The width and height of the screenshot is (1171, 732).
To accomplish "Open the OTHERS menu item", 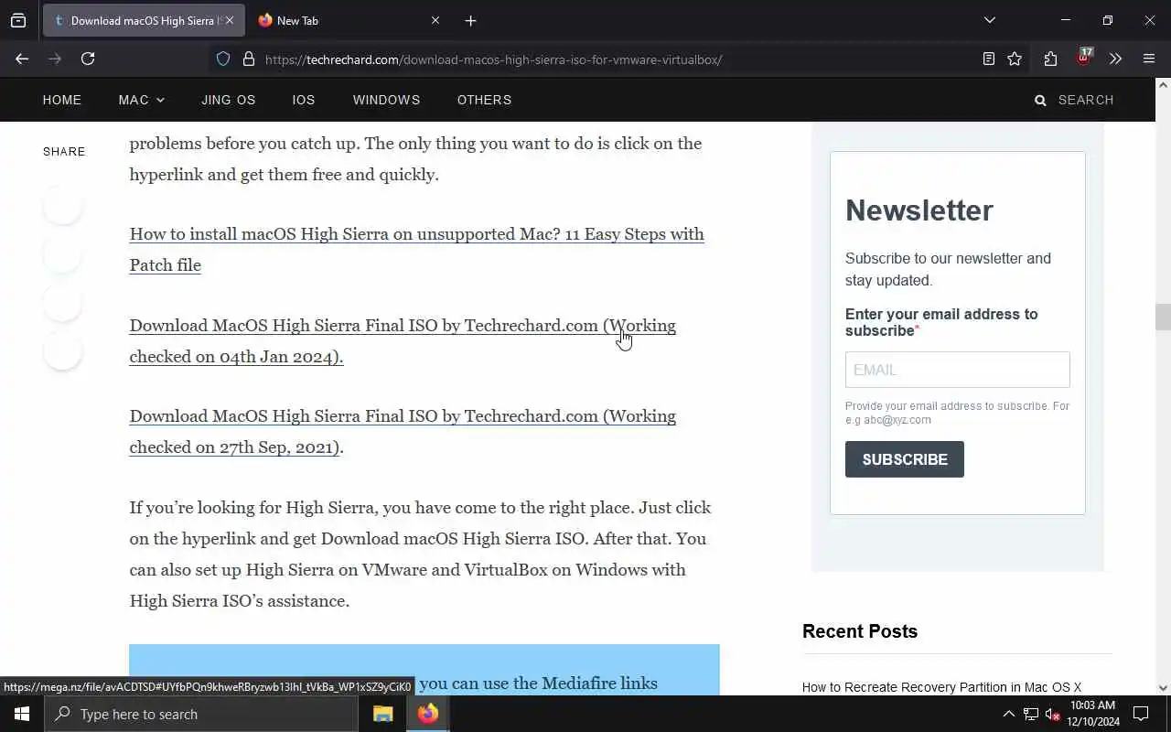I will pos(485,100).
